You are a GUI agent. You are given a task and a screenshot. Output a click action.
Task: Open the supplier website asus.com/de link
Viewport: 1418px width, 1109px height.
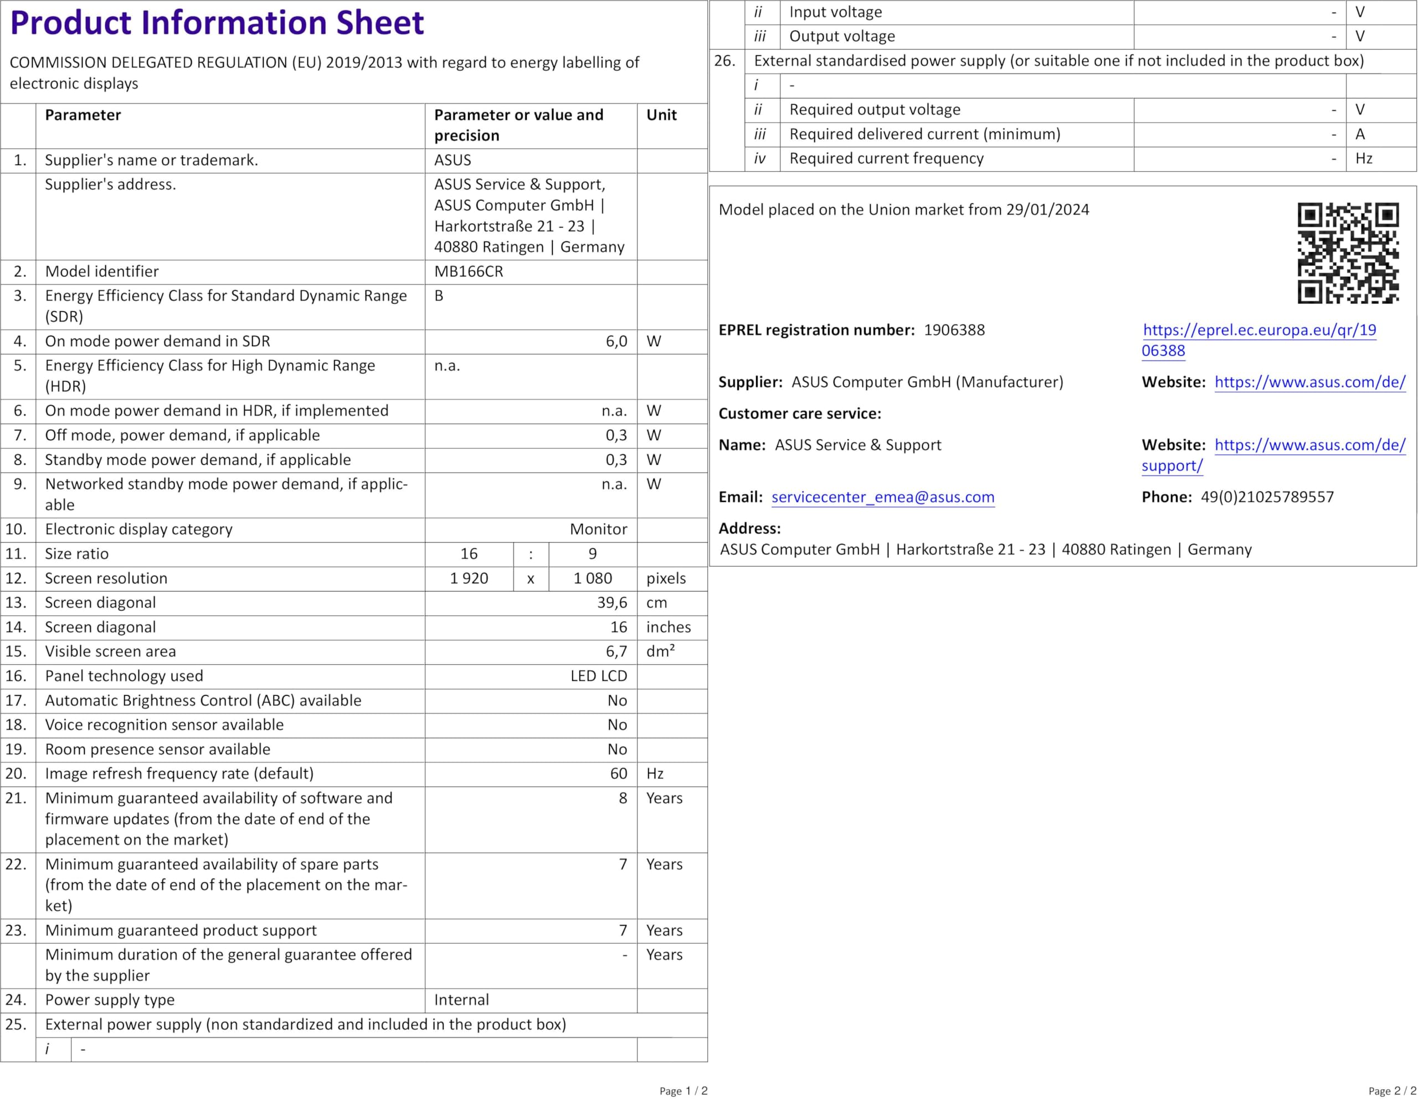click(x=1309, y=382)
